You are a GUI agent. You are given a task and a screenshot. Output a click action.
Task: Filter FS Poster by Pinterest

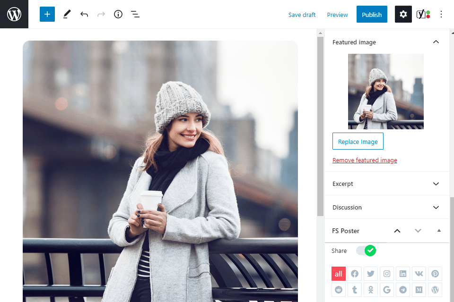pyautogui.click(x=435, y=274)
